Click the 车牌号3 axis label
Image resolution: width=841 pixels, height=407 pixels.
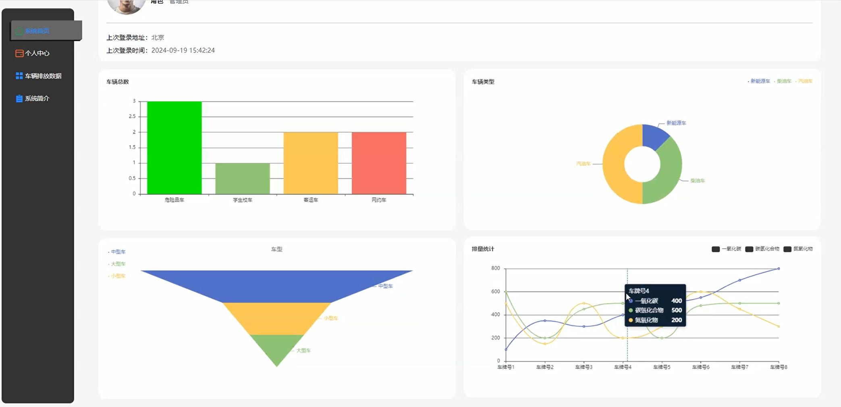click(x=584, y=367)
